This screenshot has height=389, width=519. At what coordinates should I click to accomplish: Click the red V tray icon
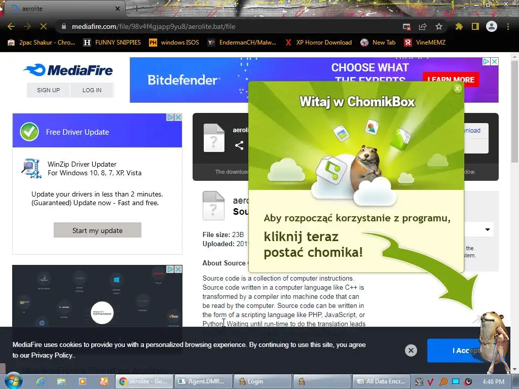[430, 382]
